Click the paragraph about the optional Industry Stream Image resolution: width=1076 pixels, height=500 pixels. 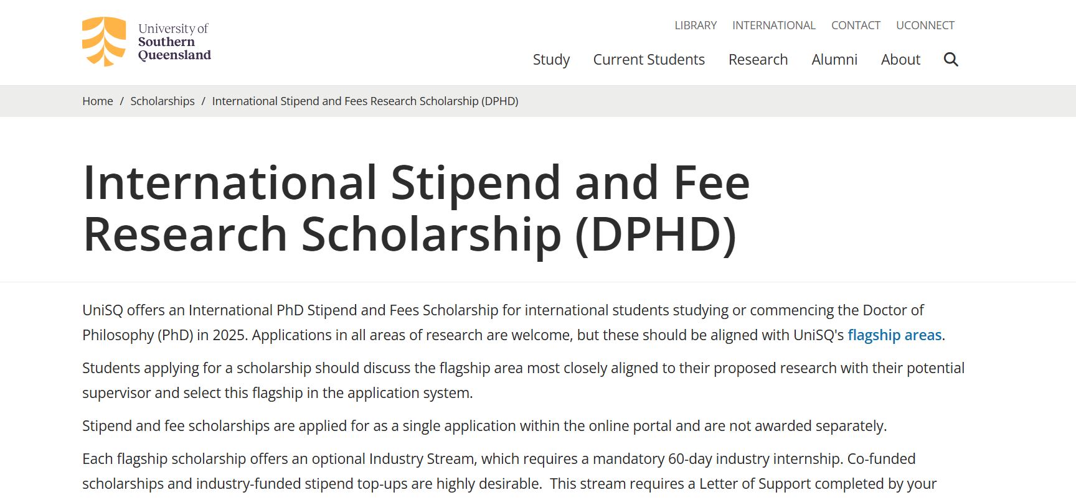click(x=509, y=471)
